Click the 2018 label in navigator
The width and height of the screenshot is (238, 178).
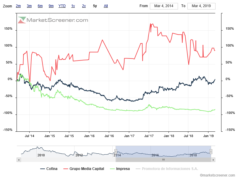[193, 155]
